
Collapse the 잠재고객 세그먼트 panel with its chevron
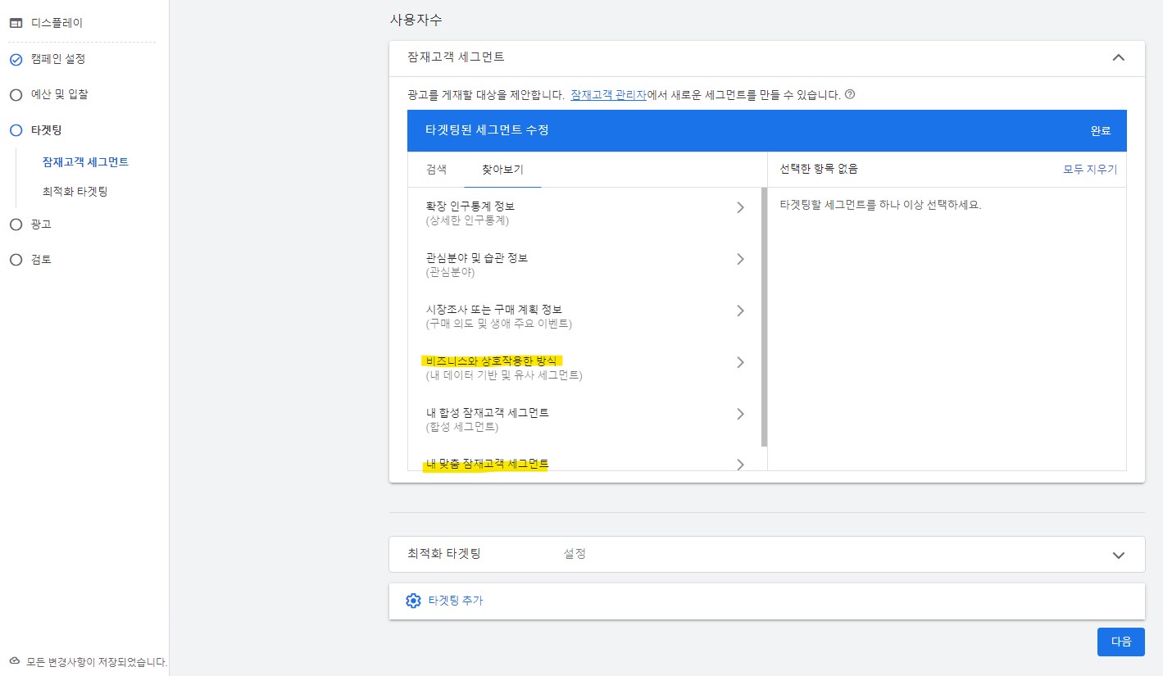[x=1118, y=57]
